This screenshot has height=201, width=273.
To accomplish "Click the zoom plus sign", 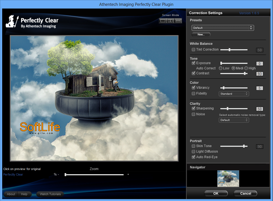I will (x=128, y=174).
